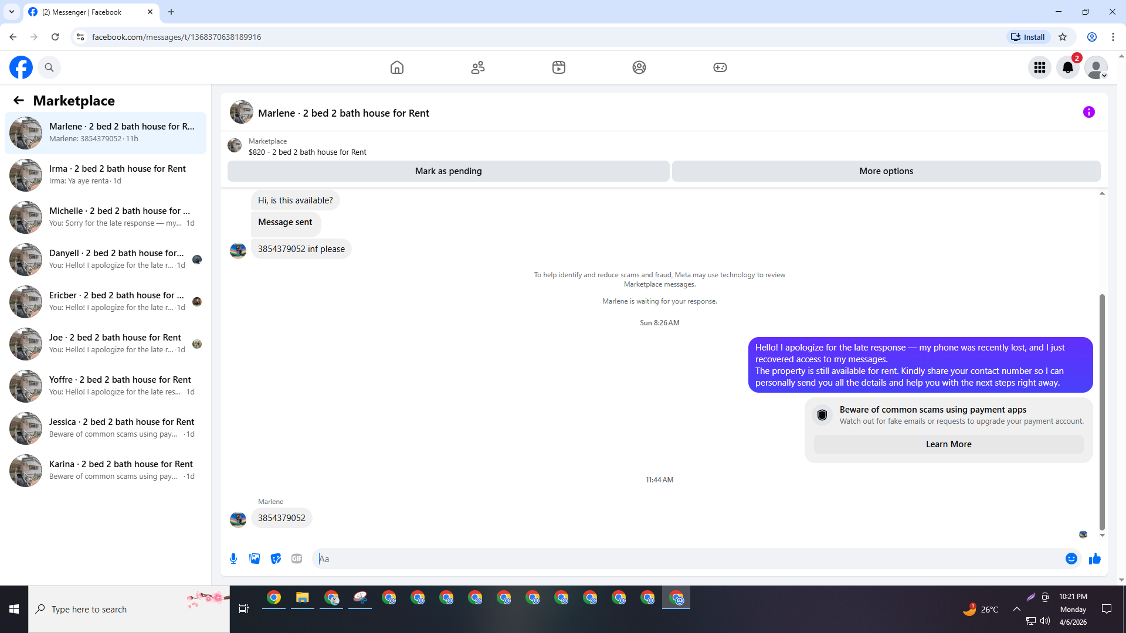Click Learn More about payment scams
The width and height of the screenshot is (1126, 633).
tap(948, 444)
